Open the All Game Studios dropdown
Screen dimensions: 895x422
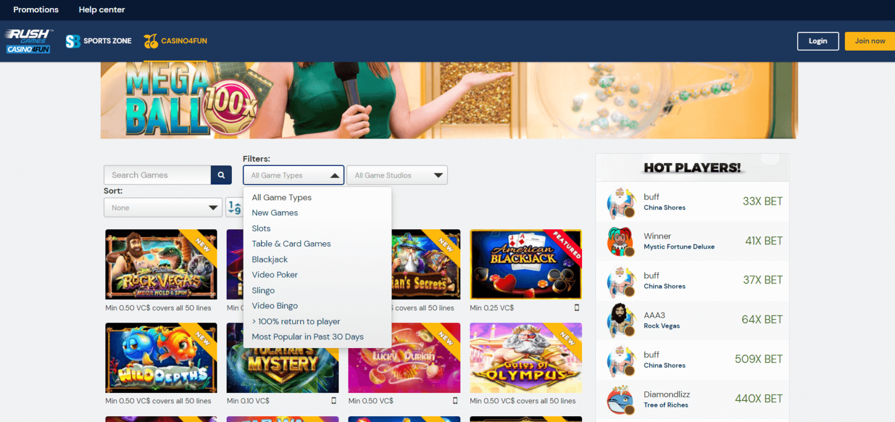pos(397,175)
